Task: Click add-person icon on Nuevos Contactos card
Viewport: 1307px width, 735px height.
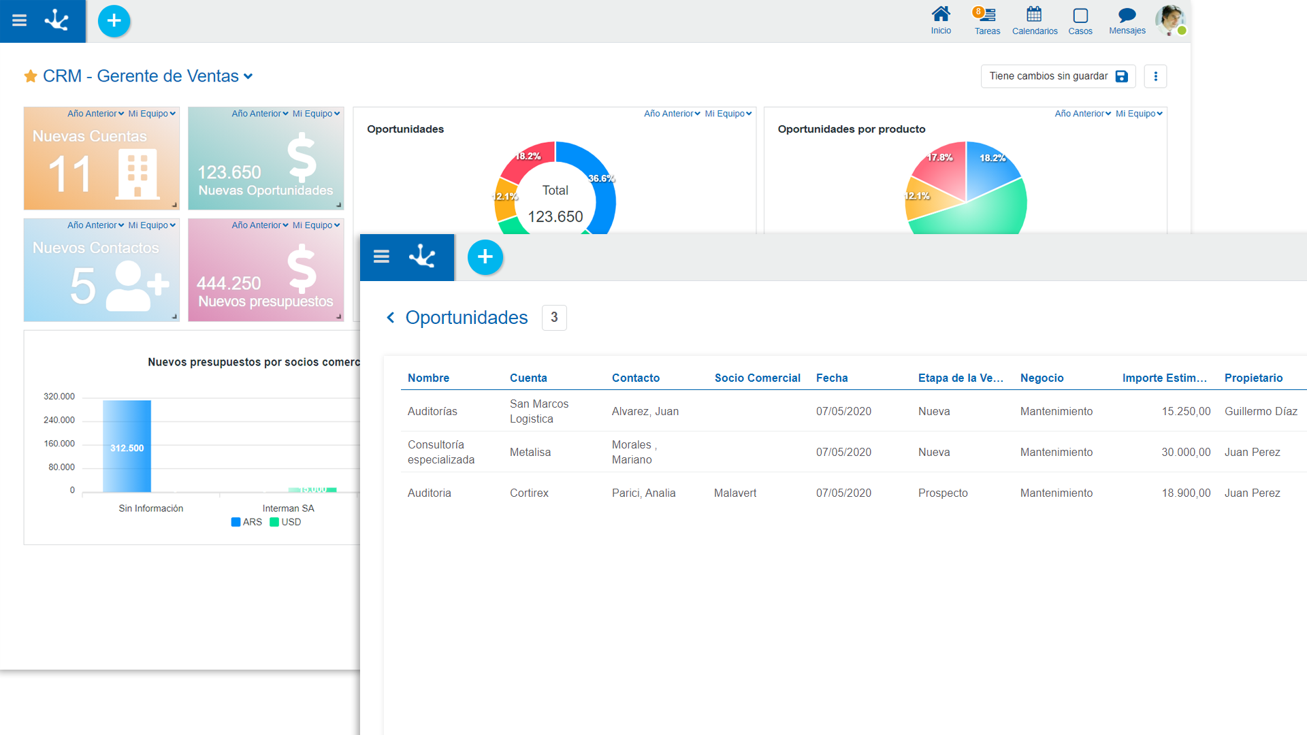Action: tap(138, 286)
